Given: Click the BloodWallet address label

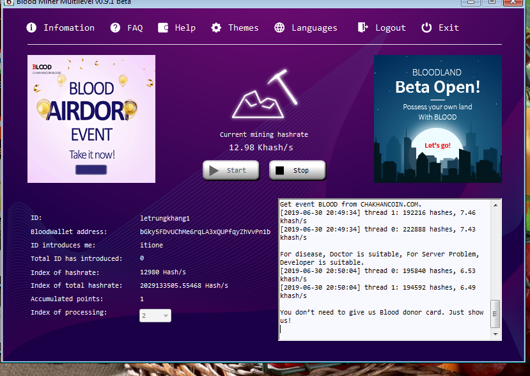Looking at the screenshot, I should click(x=69, y=231).
